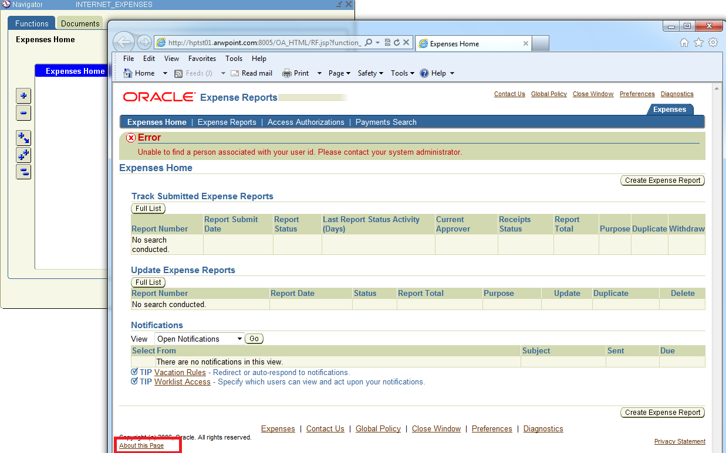Screen dimensions: 726x453
Task: Click the About this Page link
Action: pos(141,445)
